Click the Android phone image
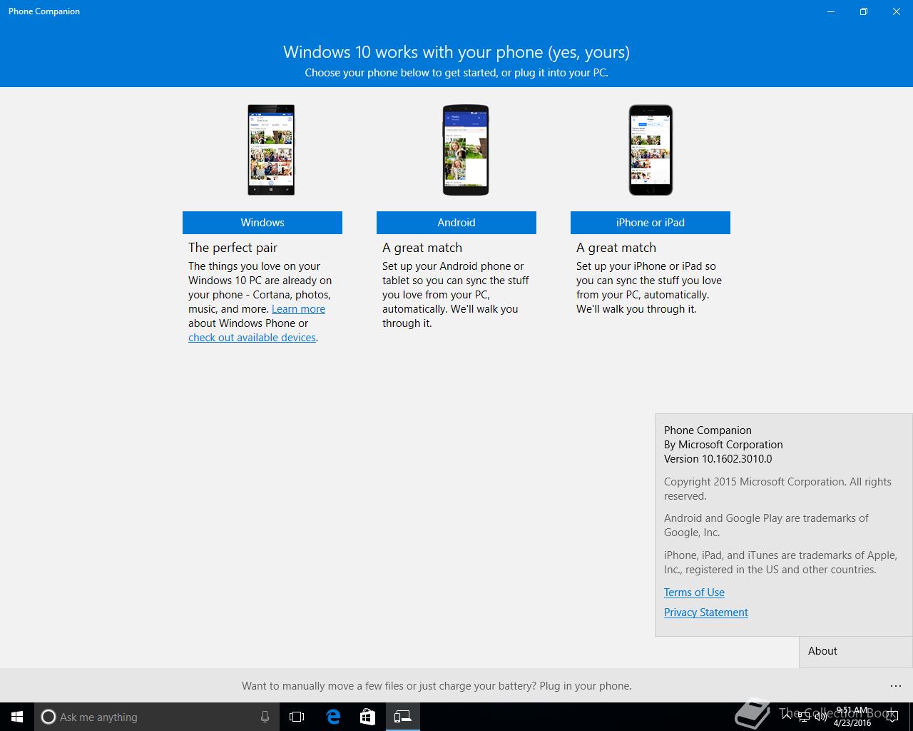 [466, 150]
